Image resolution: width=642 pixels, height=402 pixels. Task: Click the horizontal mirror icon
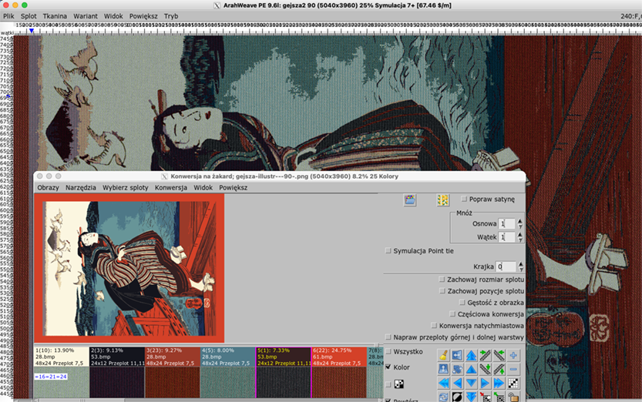pos(457,355)
